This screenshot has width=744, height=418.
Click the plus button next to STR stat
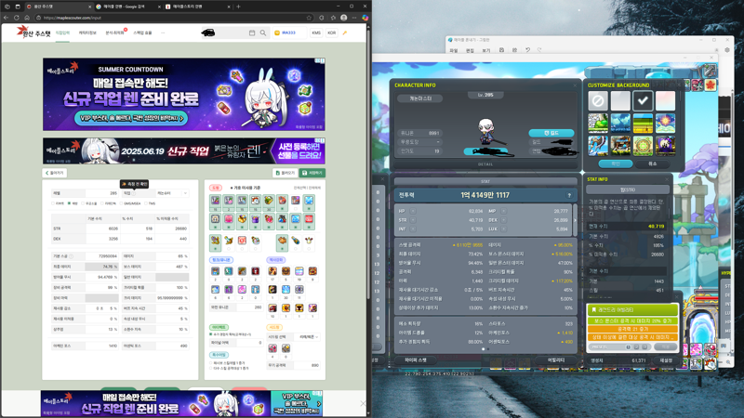click(x=413, y=220)
